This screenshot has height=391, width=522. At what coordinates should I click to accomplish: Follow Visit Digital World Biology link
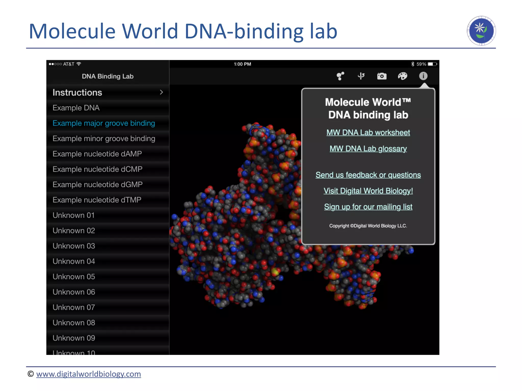click(x=368, y=191)
